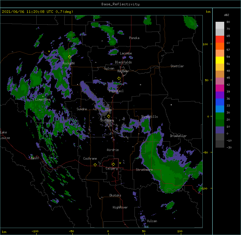
Task: Click the right axis tick labeled -50
Action: pyautogui.click(x=205, y=152)
